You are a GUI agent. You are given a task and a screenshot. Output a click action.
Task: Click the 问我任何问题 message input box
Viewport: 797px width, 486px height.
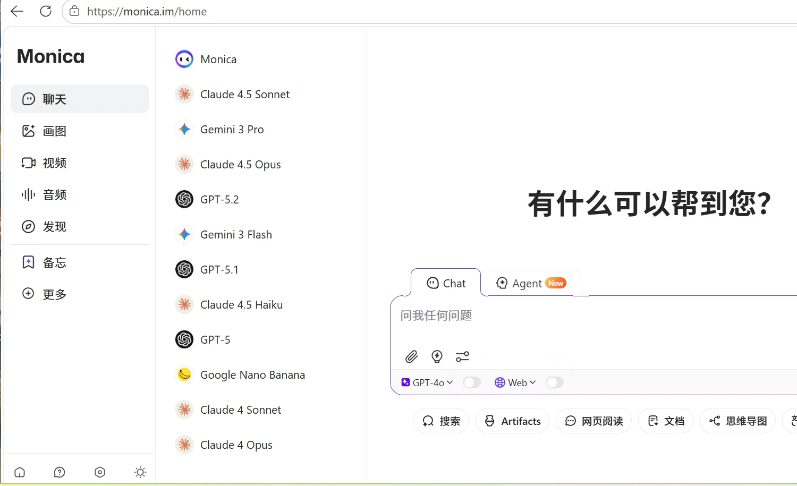[595, 316]
